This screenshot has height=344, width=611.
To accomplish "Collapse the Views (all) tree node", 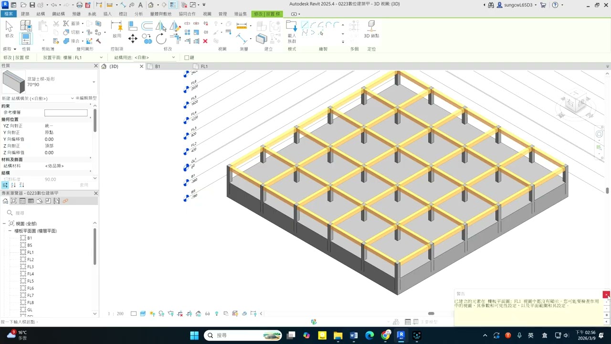I will point(4,224).
